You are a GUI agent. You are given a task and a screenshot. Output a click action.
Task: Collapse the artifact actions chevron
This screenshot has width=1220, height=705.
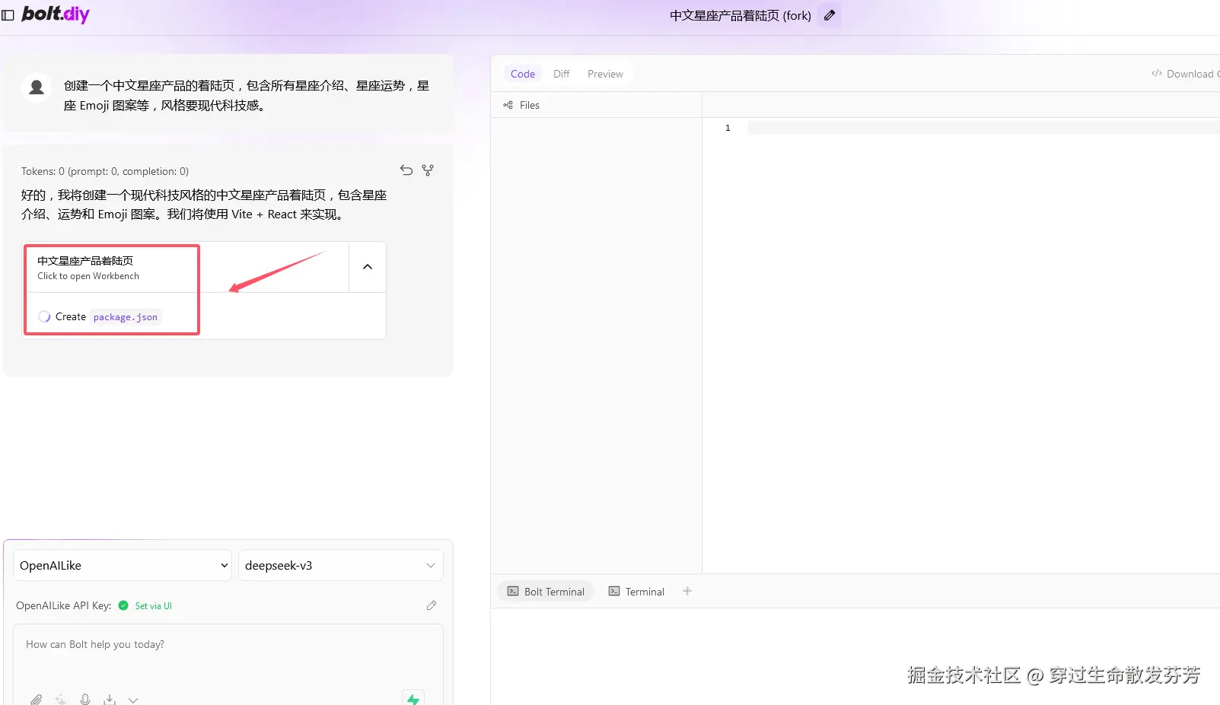368,267
